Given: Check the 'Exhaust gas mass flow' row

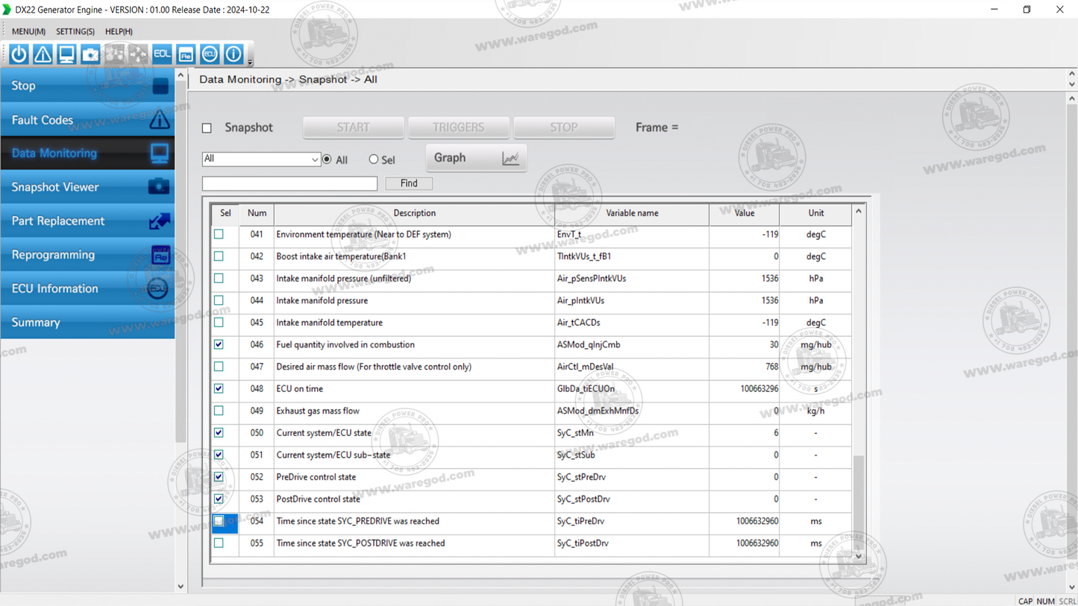Looking at the screenshot, I should coord(219,411).
